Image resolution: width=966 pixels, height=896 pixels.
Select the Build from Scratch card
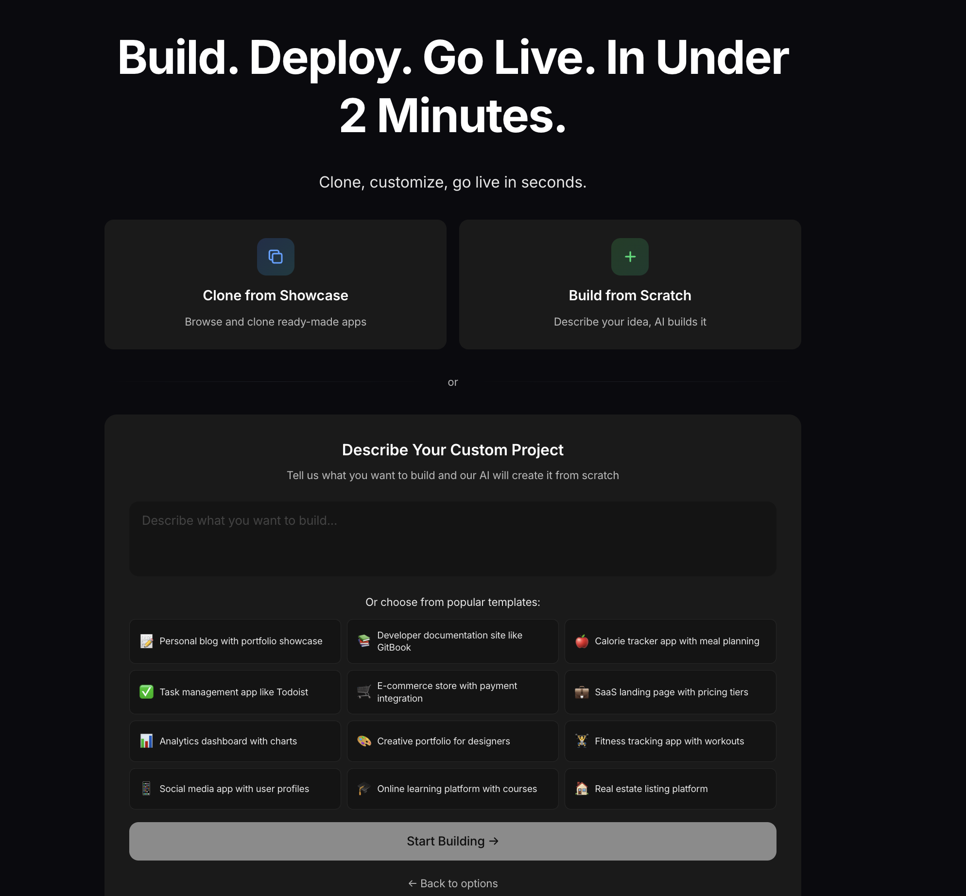tap(630, 285)
